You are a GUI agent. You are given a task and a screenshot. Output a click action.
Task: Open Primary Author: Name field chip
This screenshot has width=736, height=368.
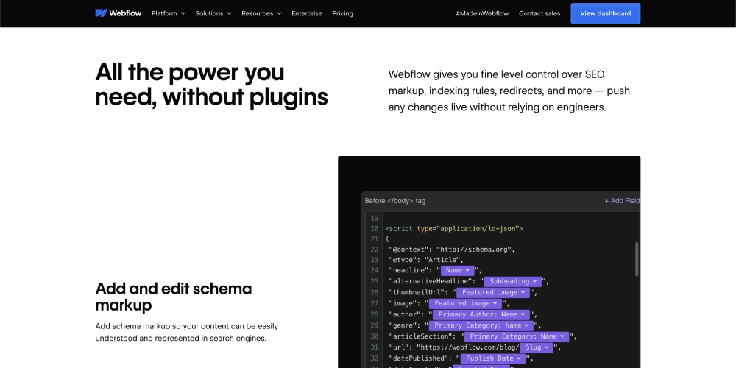(x=481, y=314)
